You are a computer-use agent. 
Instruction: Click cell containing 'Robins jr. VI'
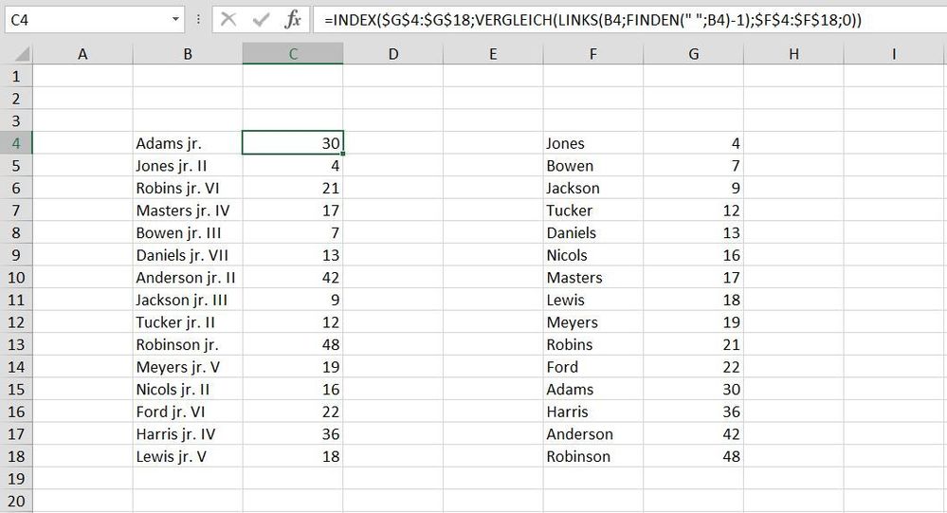click(x=188, y=188)
